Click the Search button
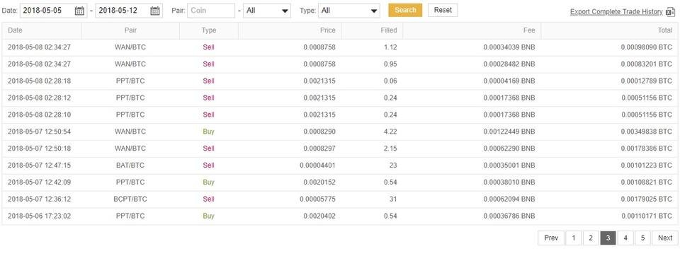The height and width of the screenshot is (256, 680). 405,10
